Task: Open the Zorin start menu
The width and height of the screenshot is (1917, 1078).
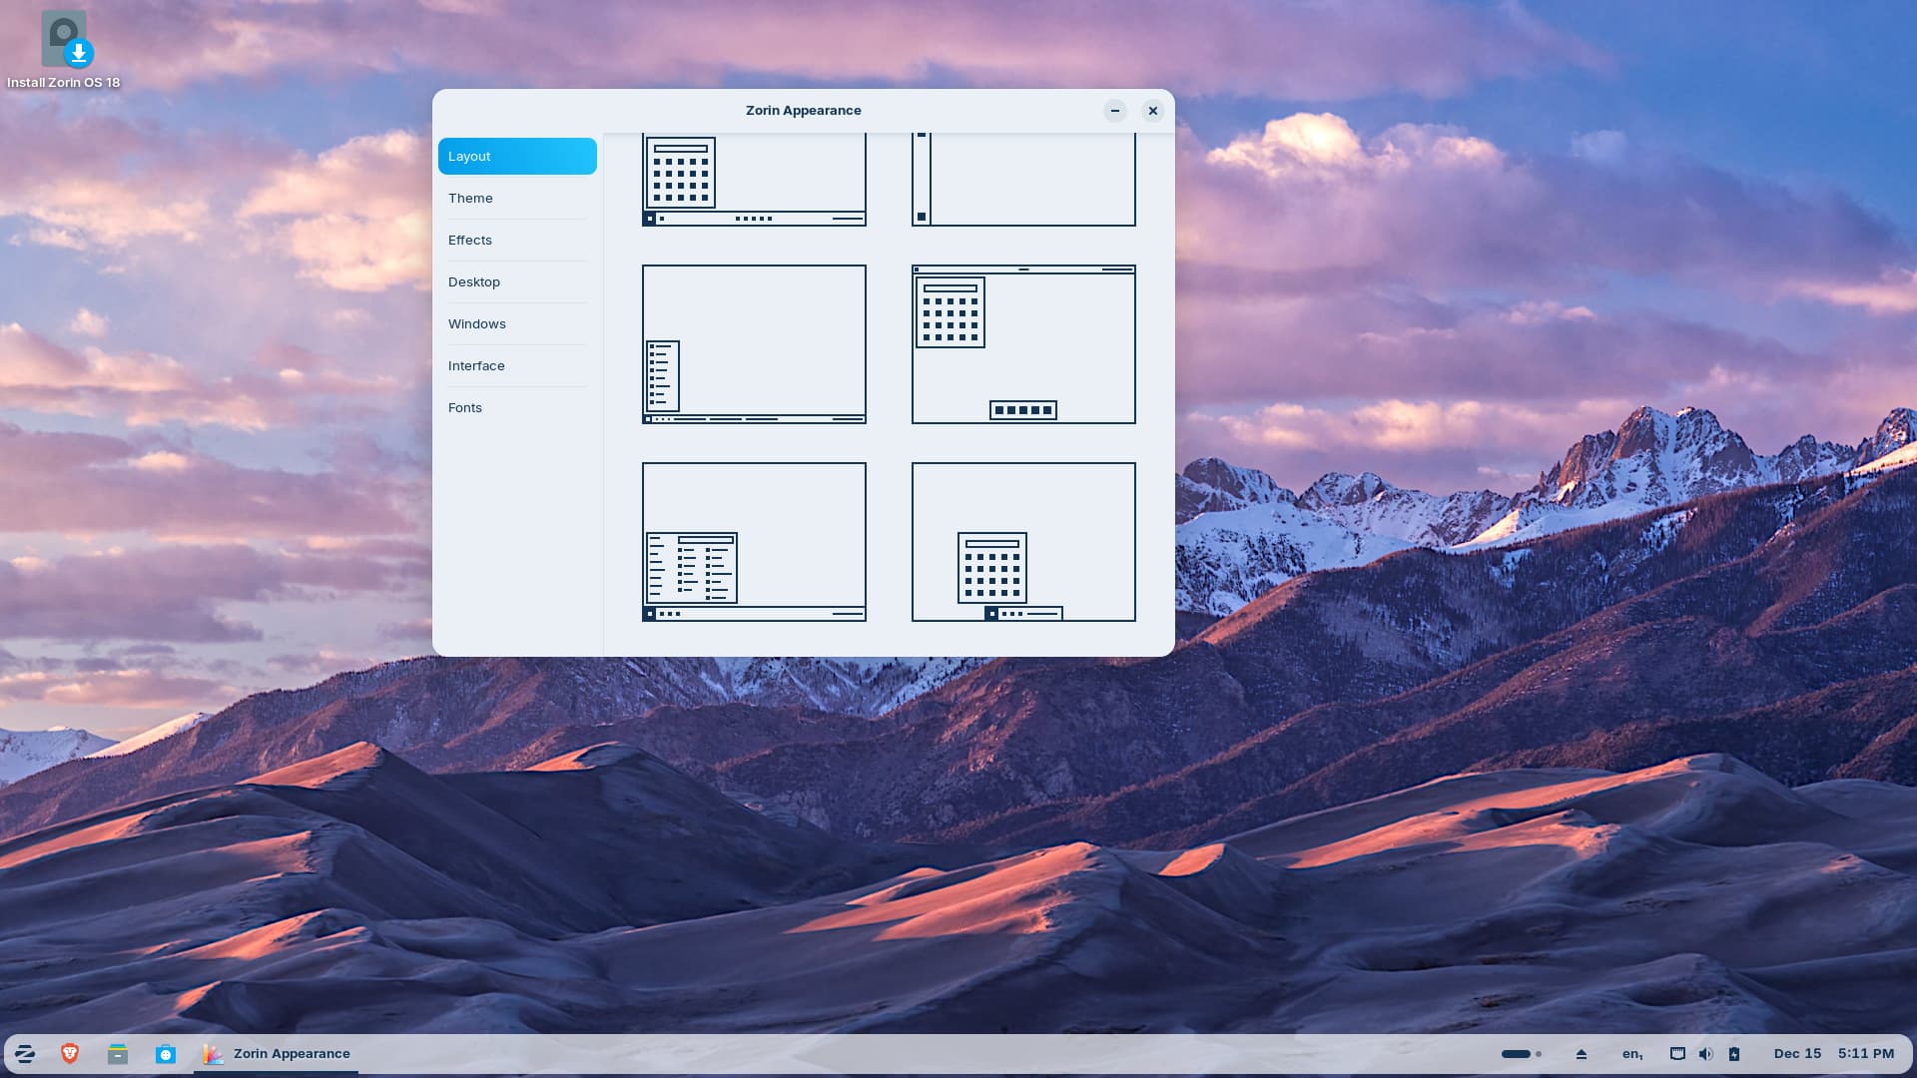Action: tap(25, 1053)
